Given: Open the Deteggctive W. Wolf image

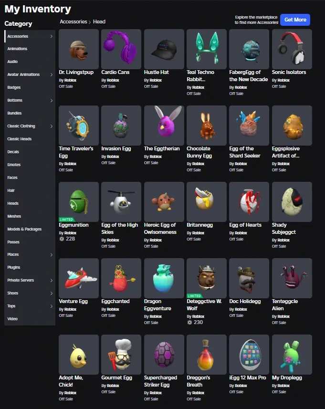Looking at the screenshot, I should tap(207, 278).
